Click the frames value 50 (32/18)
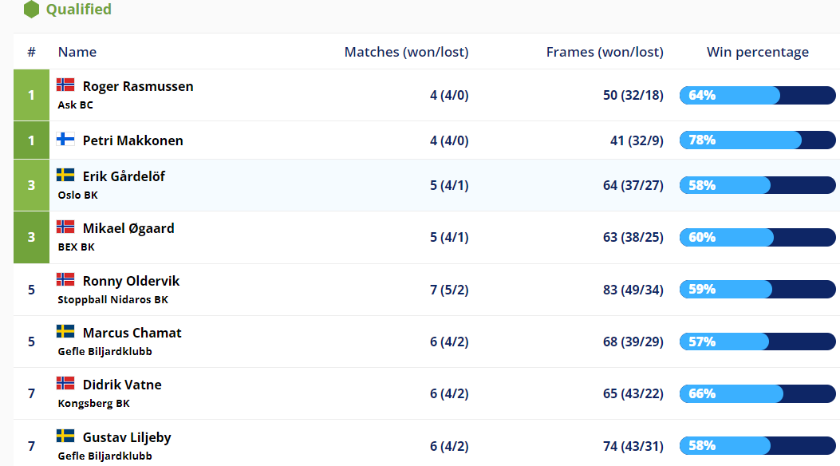This screenshot has height=466, width=840. pos(633,95)
